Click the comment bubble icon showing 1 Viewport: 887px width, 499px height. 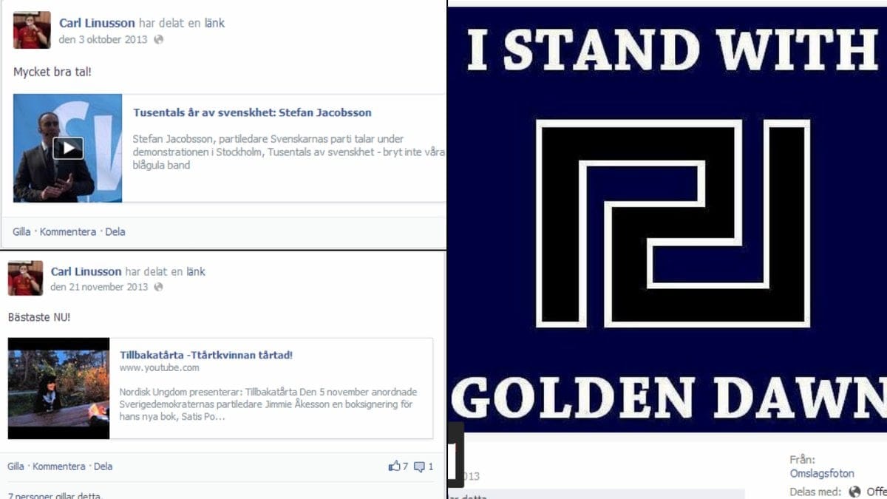[x=419, y=466]
